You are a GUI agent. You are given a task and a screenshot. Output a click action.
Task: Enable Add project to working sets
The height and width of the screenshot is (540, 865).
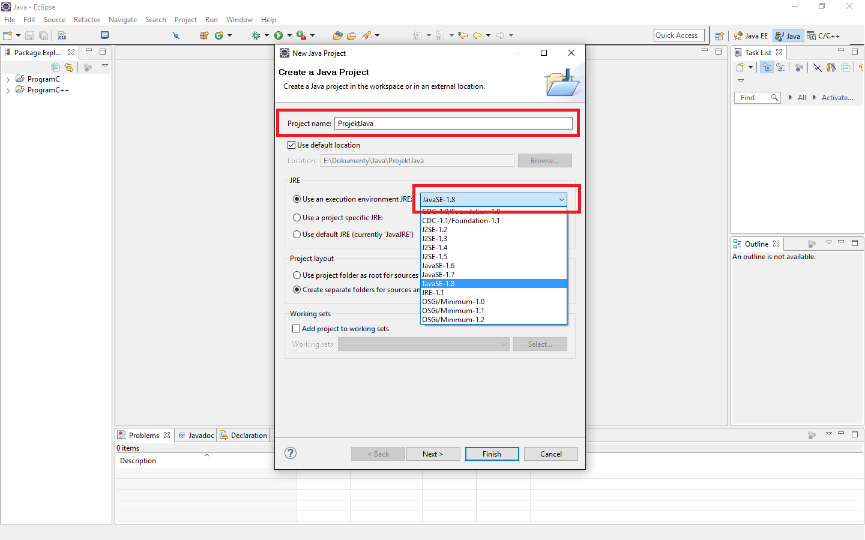tap(297, 328)
